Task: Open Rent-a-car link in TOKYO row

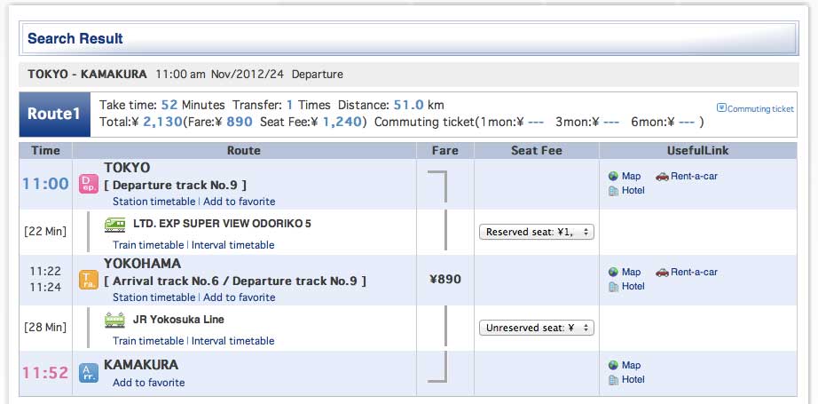Action: [694, 177]
